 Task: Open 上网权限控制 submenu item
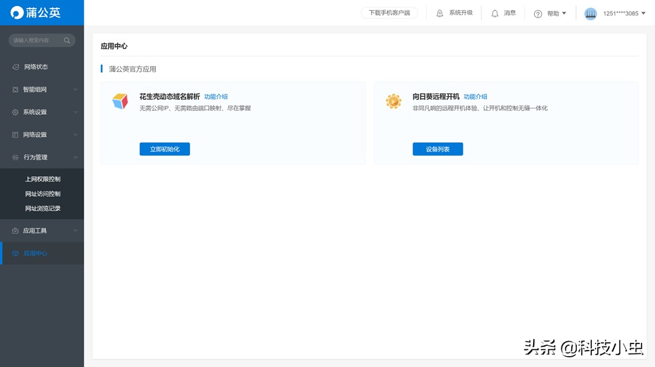tap(42, 179)
